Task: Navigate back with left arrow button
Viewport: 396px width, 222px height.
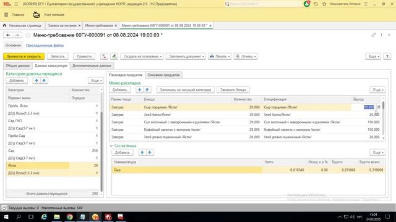Action: pos(8,35)
